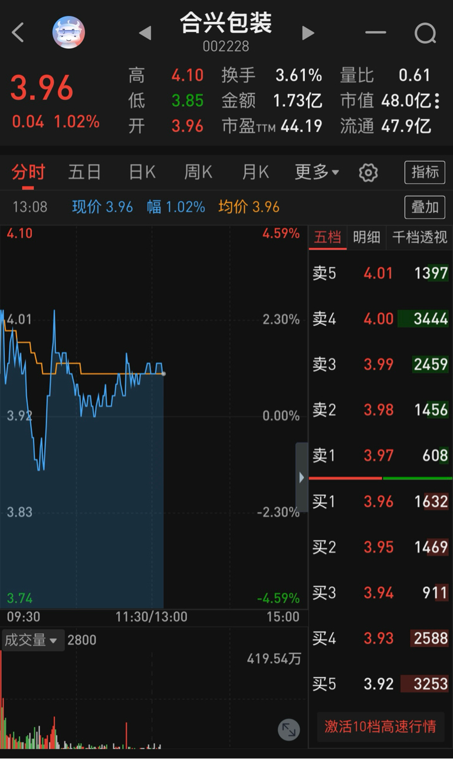This screenshot has height=759, width=453.
Task: Go to the next stock arrow
Action: [308, 33]
